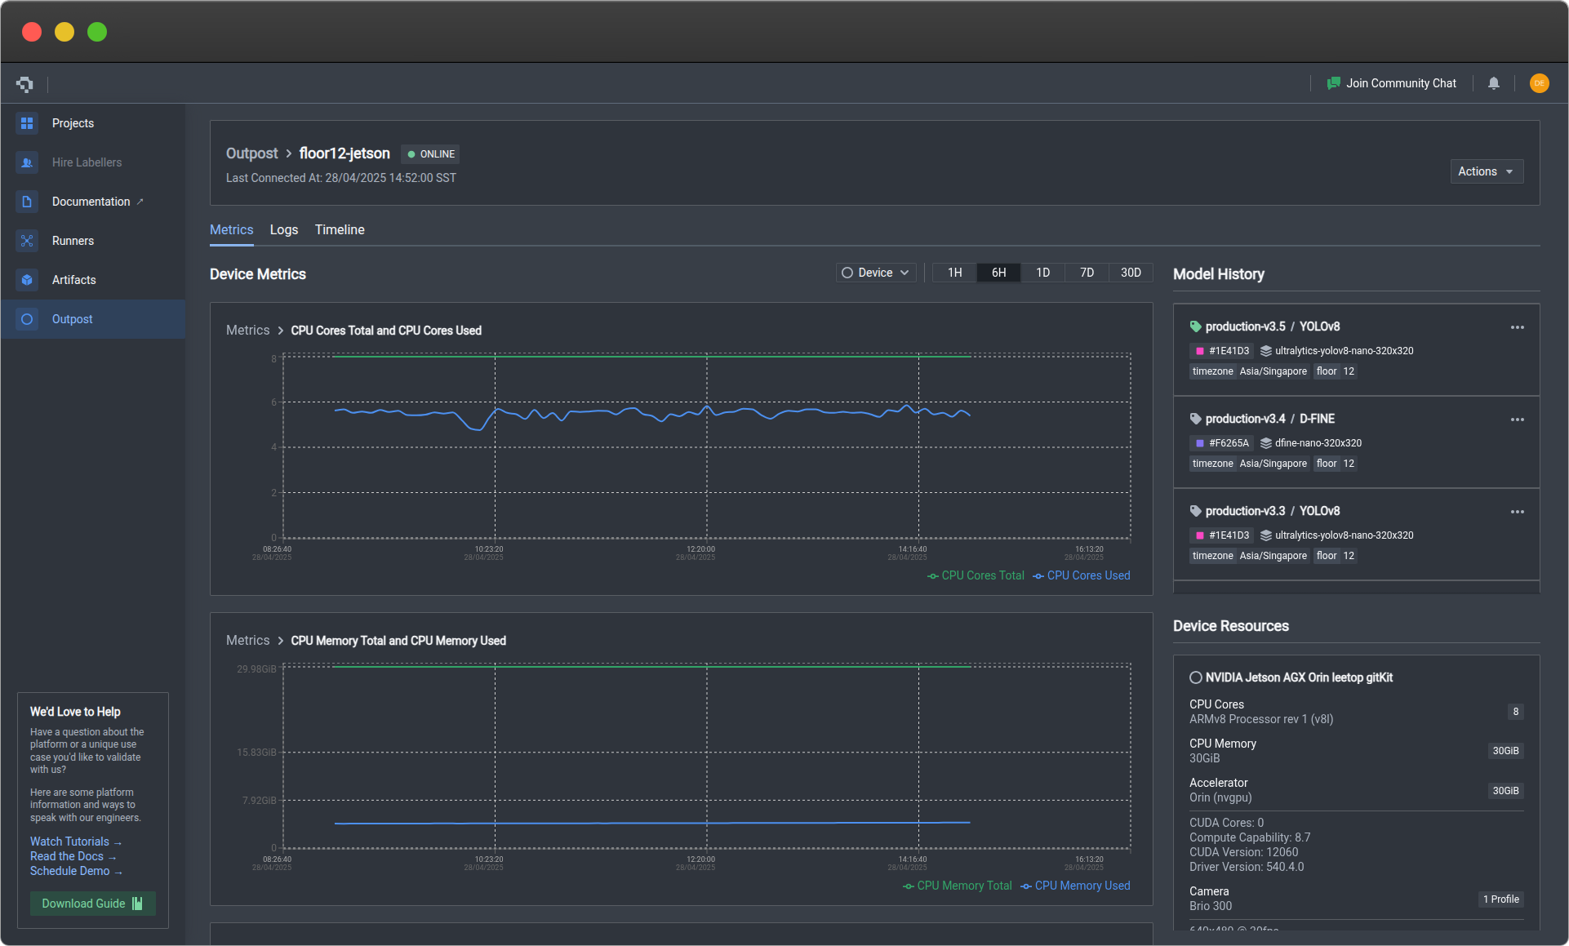Click the Join Community Chat icon
This screenshot has height=946, width=1569.
1334,83
